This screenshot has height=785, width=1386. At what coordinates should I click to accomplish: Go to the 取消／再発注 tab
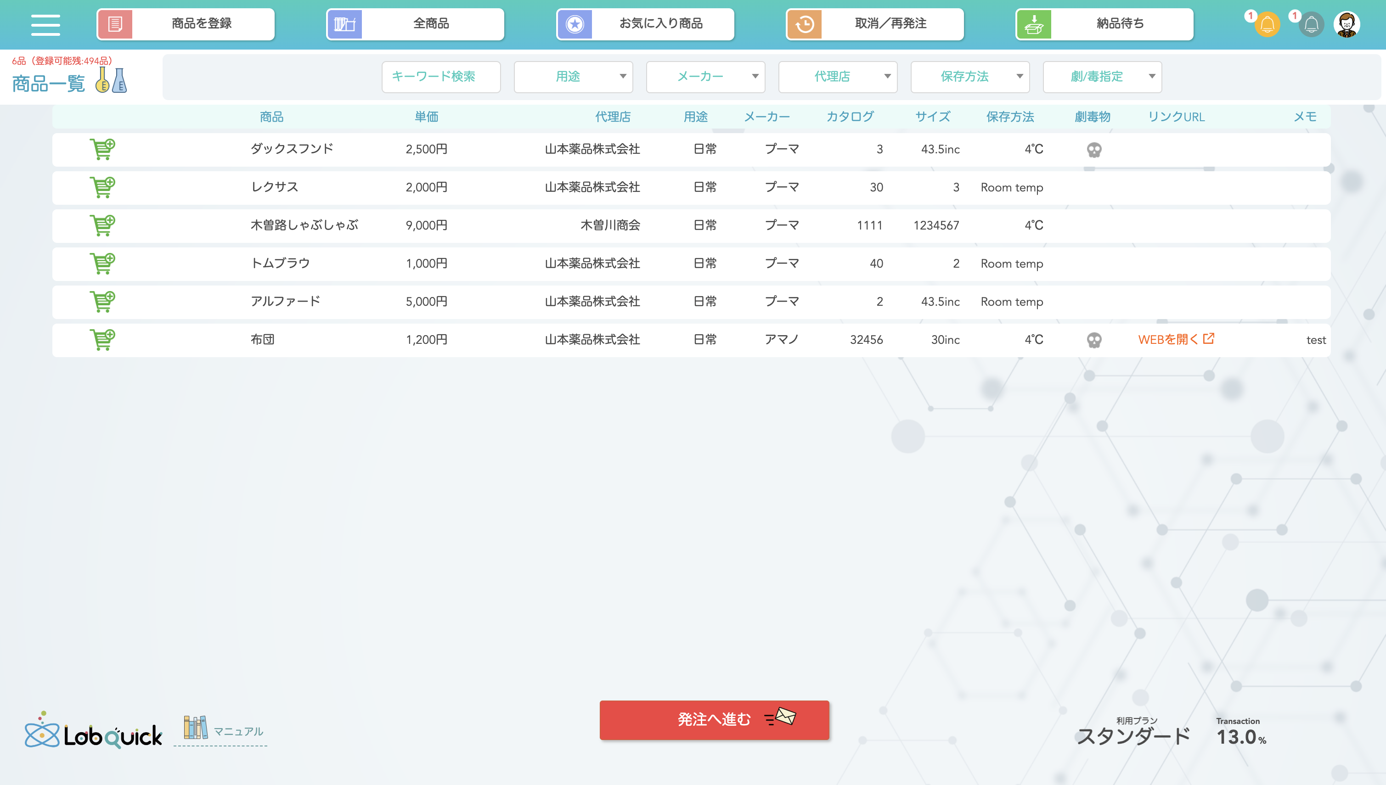click(x=874, y=24)
